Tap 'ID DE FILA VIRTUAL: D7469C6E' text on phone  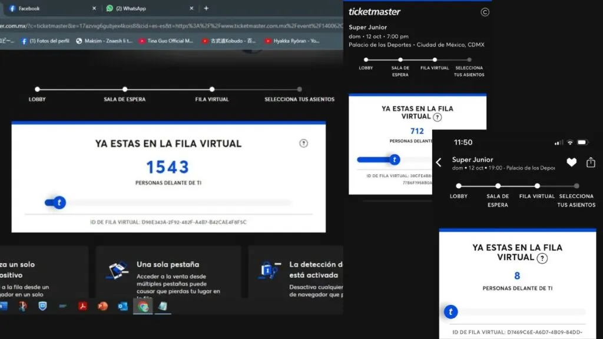coord(517,332)
